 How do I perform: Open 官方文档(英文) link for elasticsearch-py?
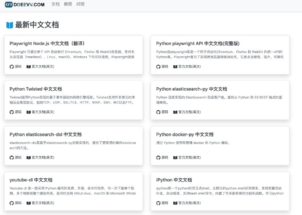pos(190,112)
